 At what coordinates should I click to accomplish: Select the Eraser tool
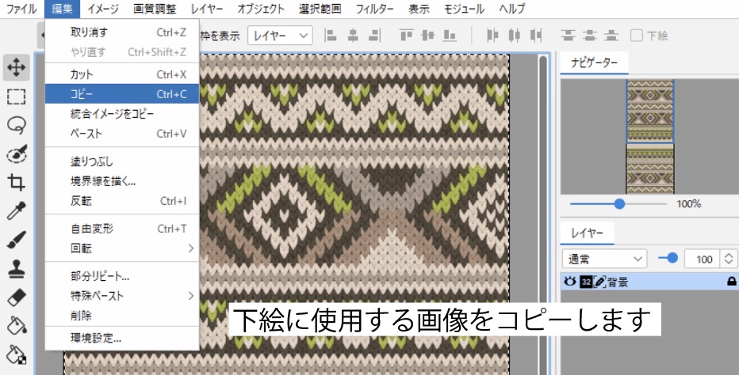click(17, 297)
